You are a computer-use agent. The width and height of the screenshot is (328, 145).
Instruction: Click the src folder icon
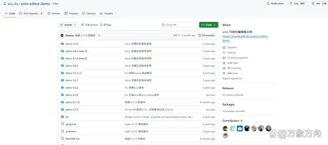pos(62,117)
